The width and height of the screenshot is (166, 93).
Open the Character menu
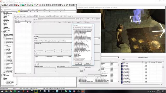pyautogui.click(x=21, y=3)
